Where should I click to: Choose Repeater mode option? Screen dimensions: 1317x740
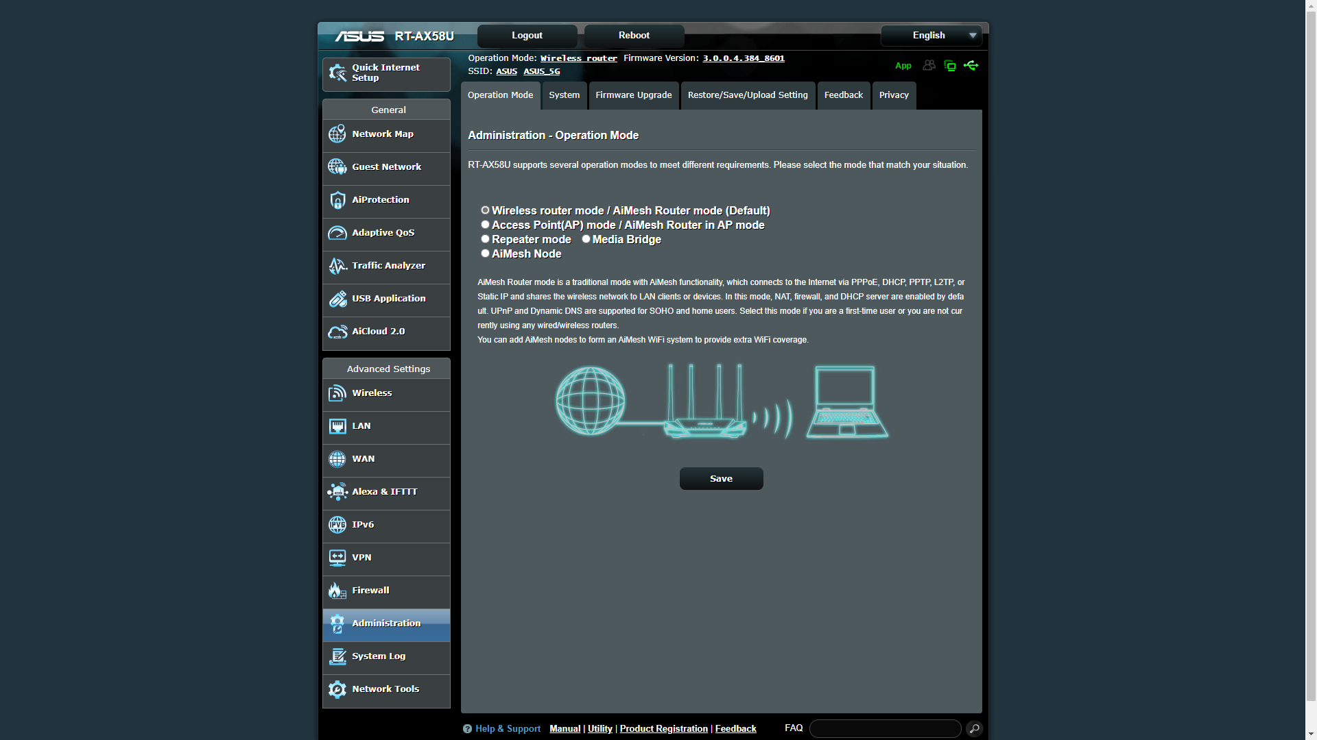[485, 239]
